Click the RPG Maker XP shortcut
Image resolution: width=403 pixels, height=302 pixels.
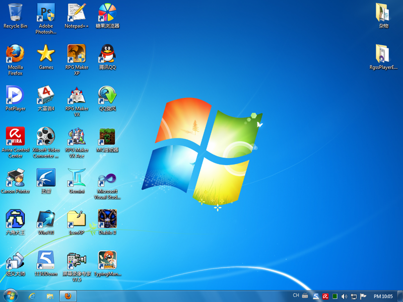click(x=77, y=54)
